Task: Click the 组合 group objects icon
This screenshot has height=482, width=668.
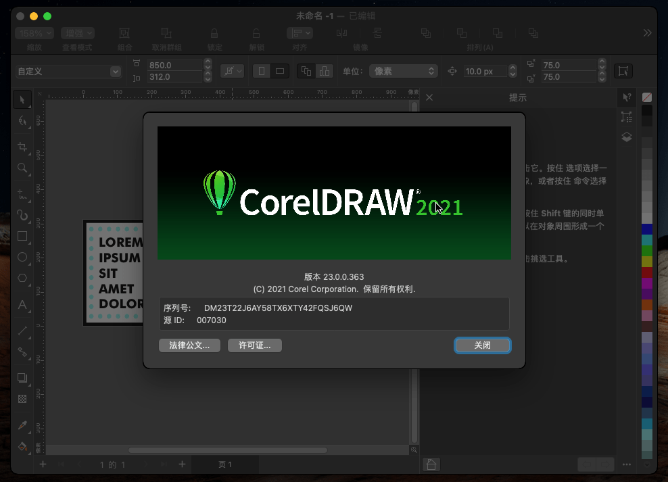Action: (x=124, y=33)
